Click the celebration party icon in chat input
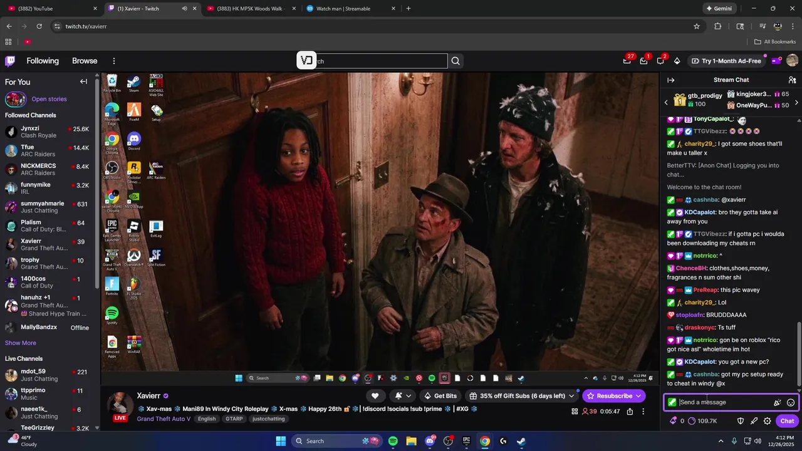Viewport: 802px width, 451px height. pos(777,403)
